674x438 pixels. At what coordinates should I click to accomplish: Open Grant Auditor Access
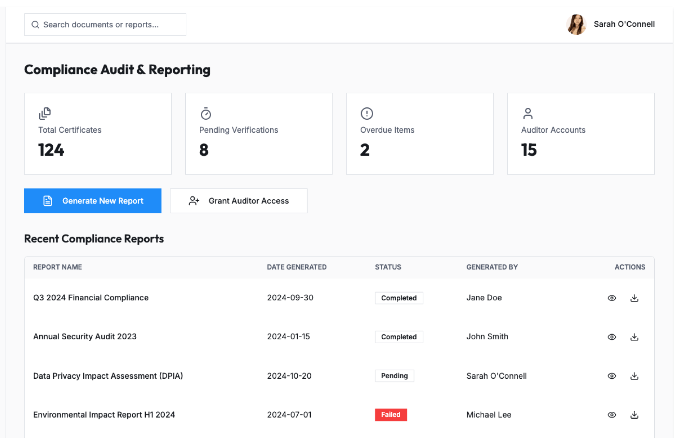pos(239,201)
